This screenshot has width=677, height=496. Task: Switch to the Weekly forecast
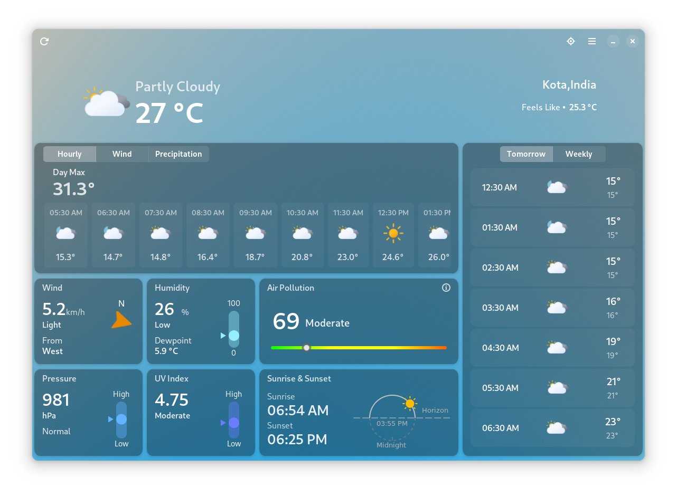coord(579,154)
